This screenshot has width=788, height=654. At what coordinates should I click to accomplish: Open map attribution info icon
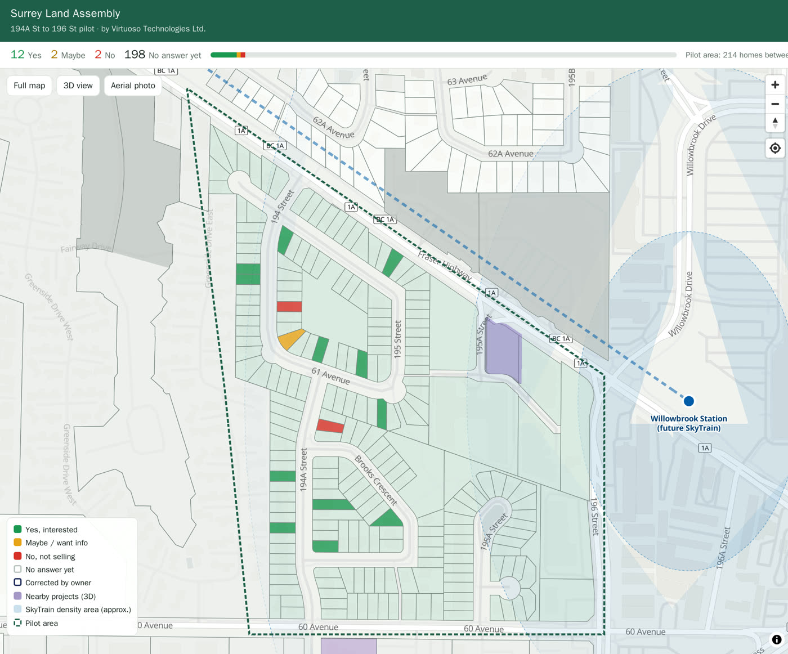pos(777,639)
